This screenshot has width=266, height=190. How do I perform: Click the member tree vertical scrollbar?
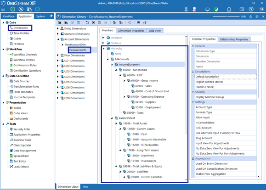click(186, 85)
